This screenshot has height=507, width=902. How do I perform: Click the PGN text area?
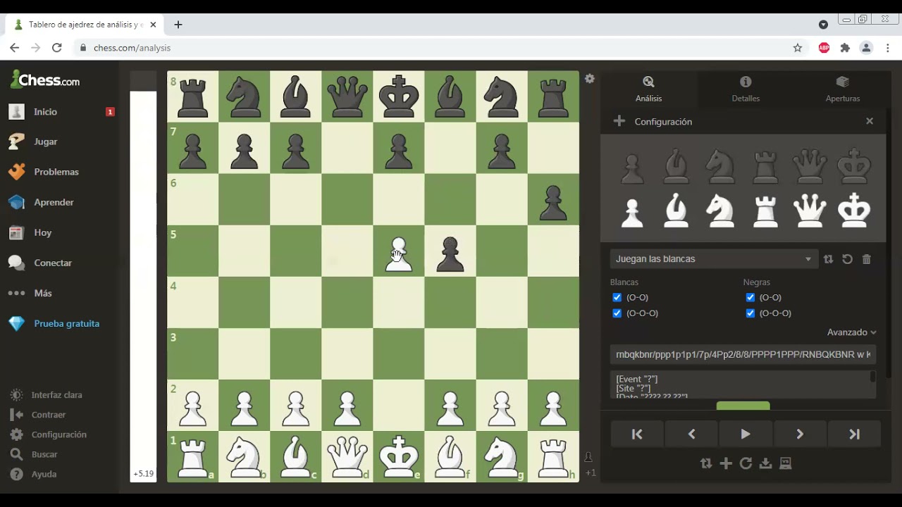point(743,385)
